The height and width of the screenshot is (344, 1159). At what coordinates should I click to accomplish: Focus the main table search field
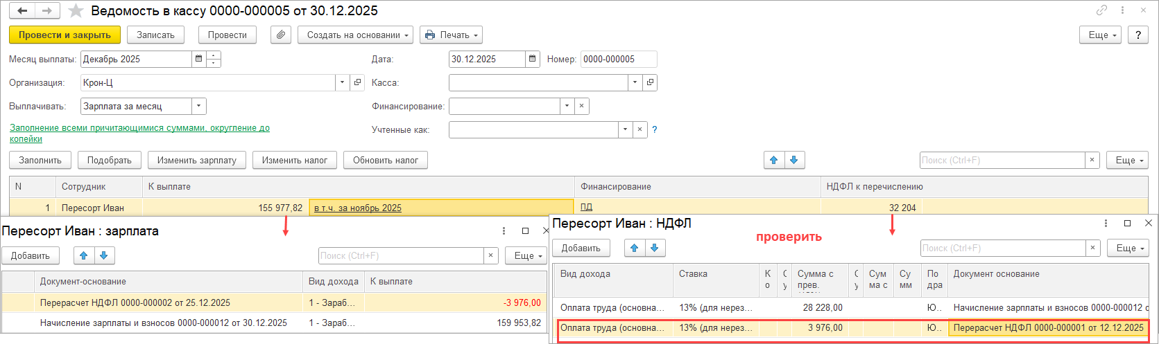(x=1002, y=160)
